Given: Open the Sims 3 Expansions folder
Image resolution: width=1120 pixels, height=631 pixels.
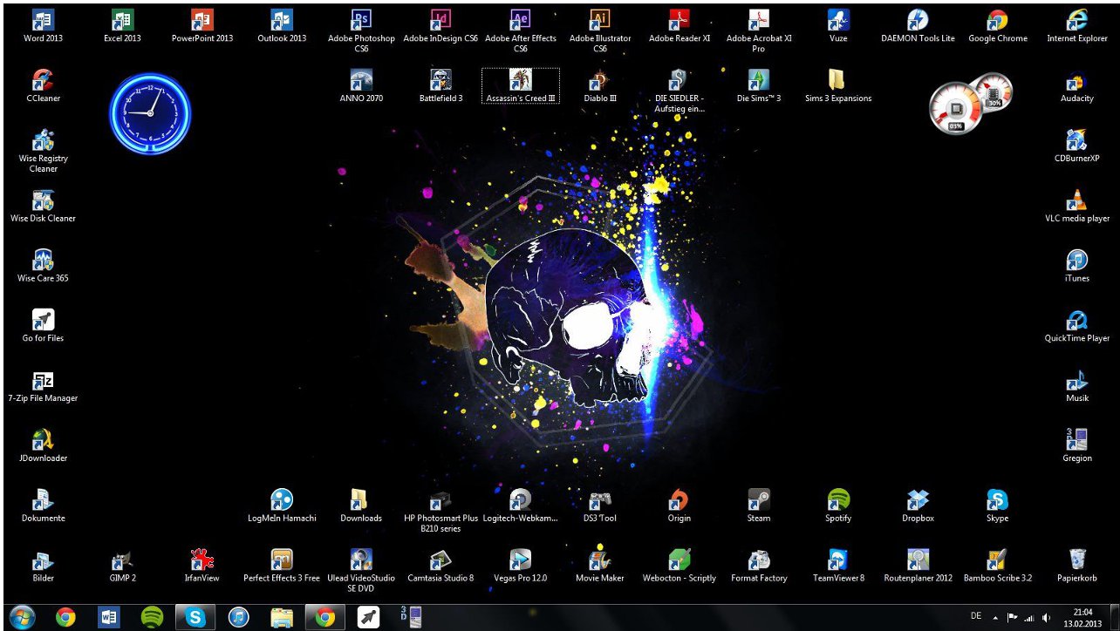Looking at the screenshot, I should [837, 82].
